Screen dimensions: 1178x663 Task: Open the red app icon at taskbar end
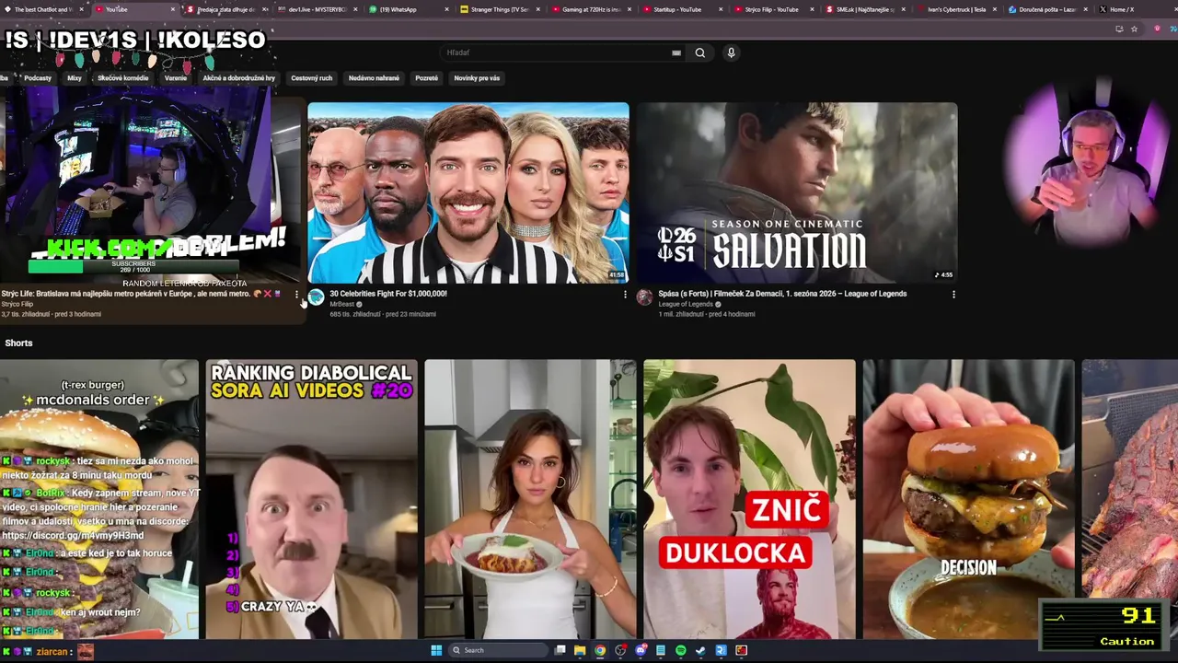pos(741,650)
